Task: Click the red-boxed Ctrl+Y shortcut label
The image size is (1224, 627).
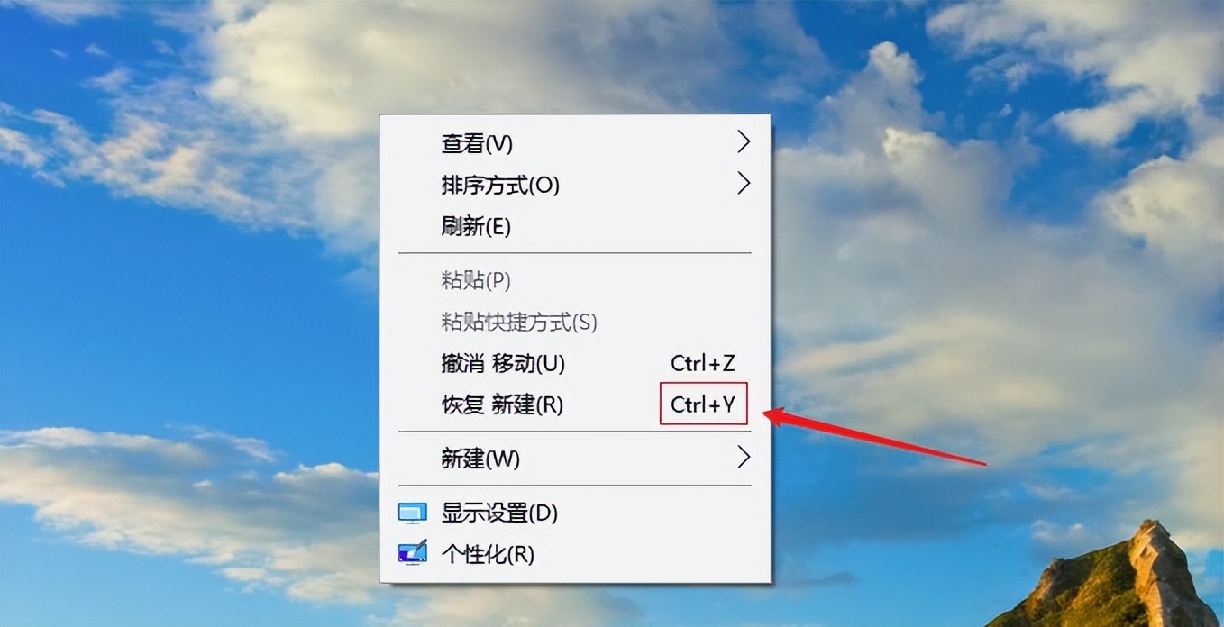Action: 703,404
